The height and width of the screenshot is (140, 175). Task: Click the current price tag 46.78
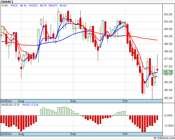pos(168,72)
